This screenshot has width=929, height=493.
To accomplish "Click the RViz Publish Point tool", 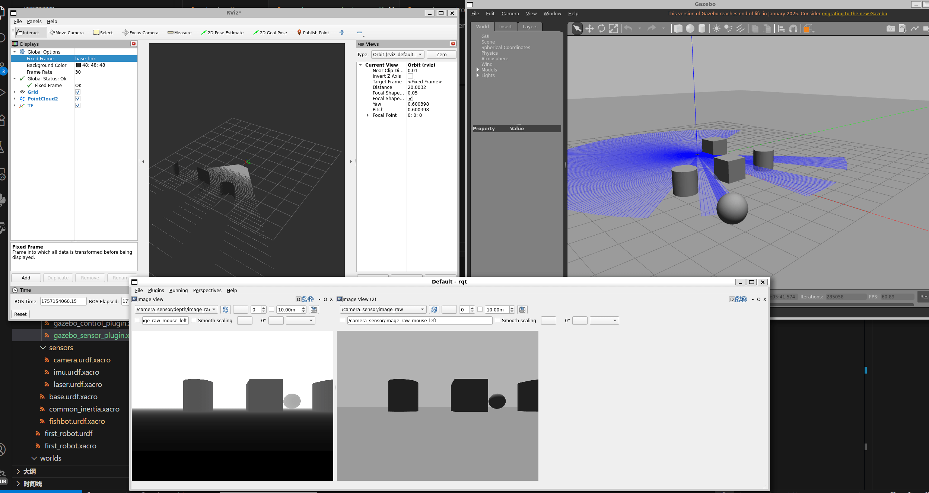I will 313,33.
